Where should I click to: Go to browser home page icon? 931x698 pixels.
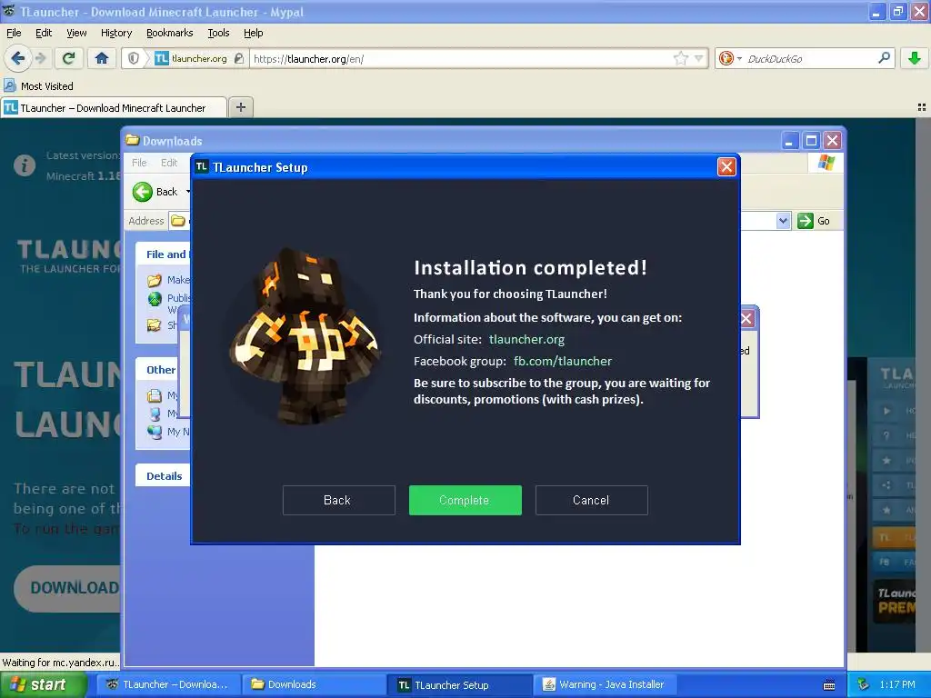102,58
